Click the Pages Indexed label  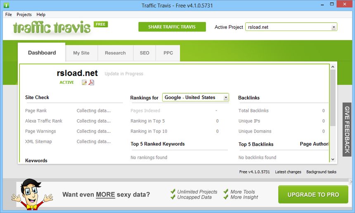[145, 111]
